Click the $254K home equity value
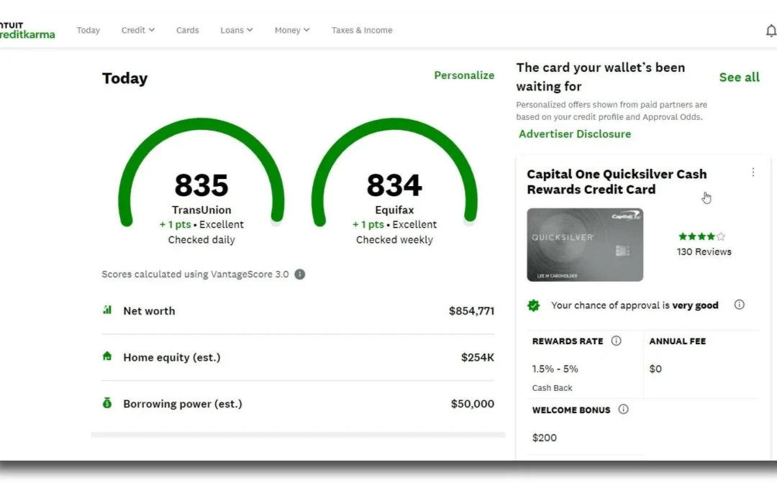Viewport: 777px width, 485px height. click(477, 357)
